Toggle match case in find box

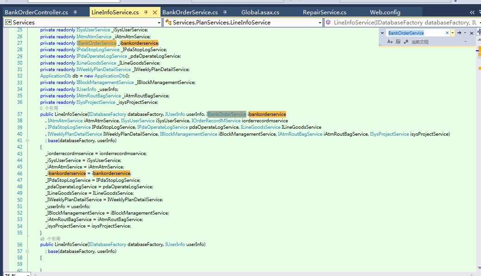click(x=390, y=42)
